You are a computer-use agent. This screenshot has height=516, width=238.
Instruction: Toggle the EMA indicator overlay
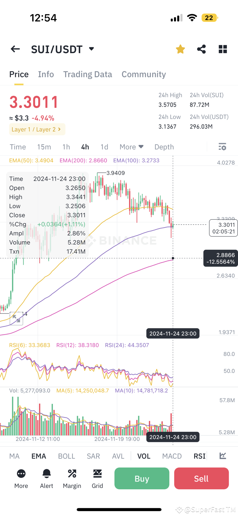[39, 456]
